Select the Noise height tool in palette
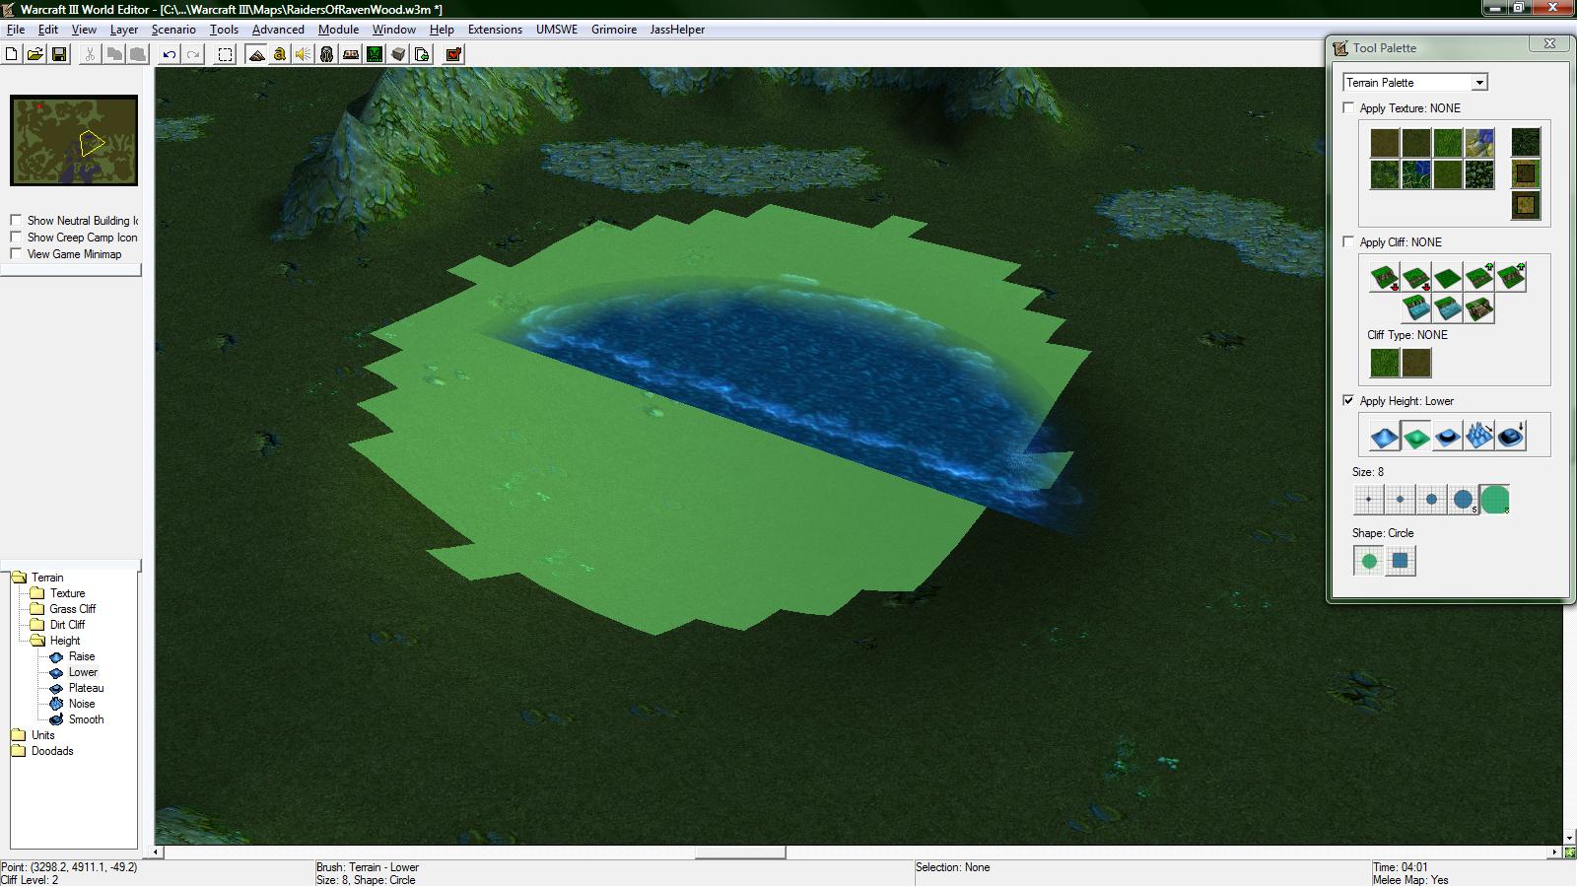Image resolution: width=1577 pixels, height=887 pixels. click(1478, 436)
